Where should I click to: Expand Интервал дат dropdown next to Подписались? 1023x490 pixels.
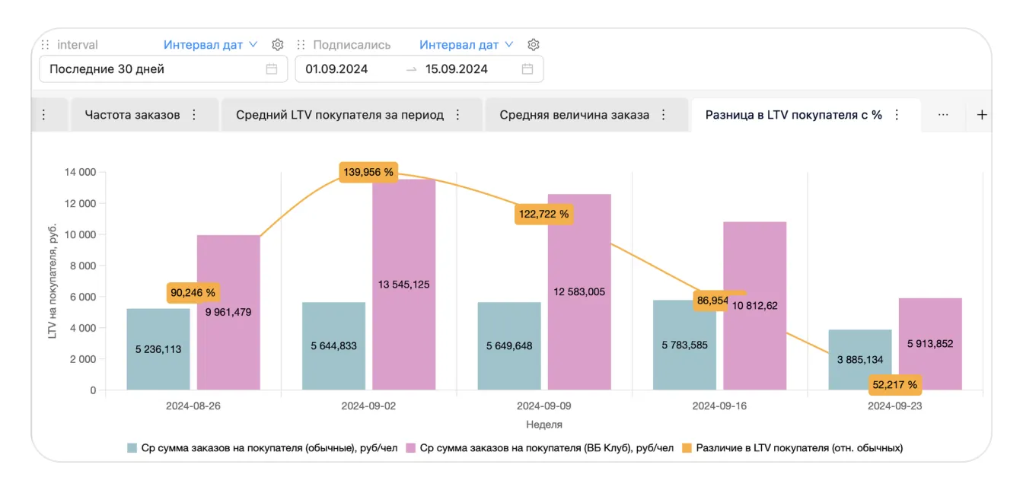pos(467,45)
